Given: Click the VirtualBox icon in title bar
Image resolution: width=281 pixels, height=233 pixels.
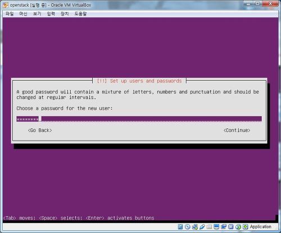Looking at the screenshot, I should (x=6, y=5).
